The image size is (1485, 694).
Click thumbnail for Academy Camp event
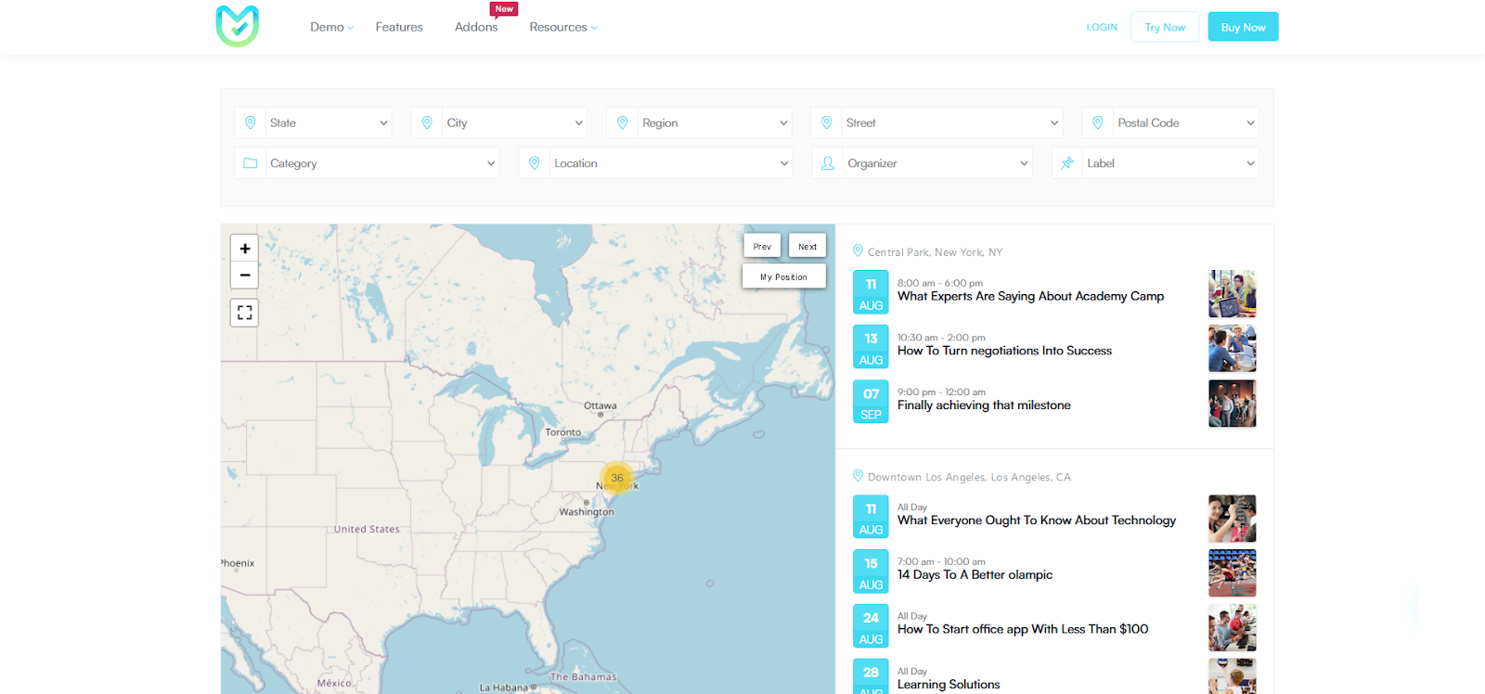click(x=1233, y=294)
